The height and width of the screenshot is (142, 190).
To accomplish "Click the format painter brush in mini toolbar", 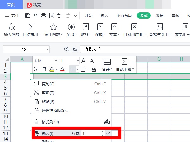I will pyautogui.click(x=93, y=69).
